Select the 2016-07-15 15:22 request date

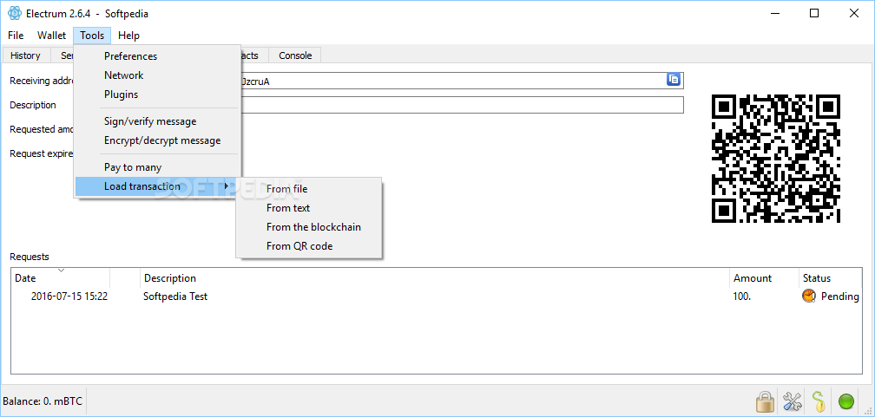[x=69, y=296]
